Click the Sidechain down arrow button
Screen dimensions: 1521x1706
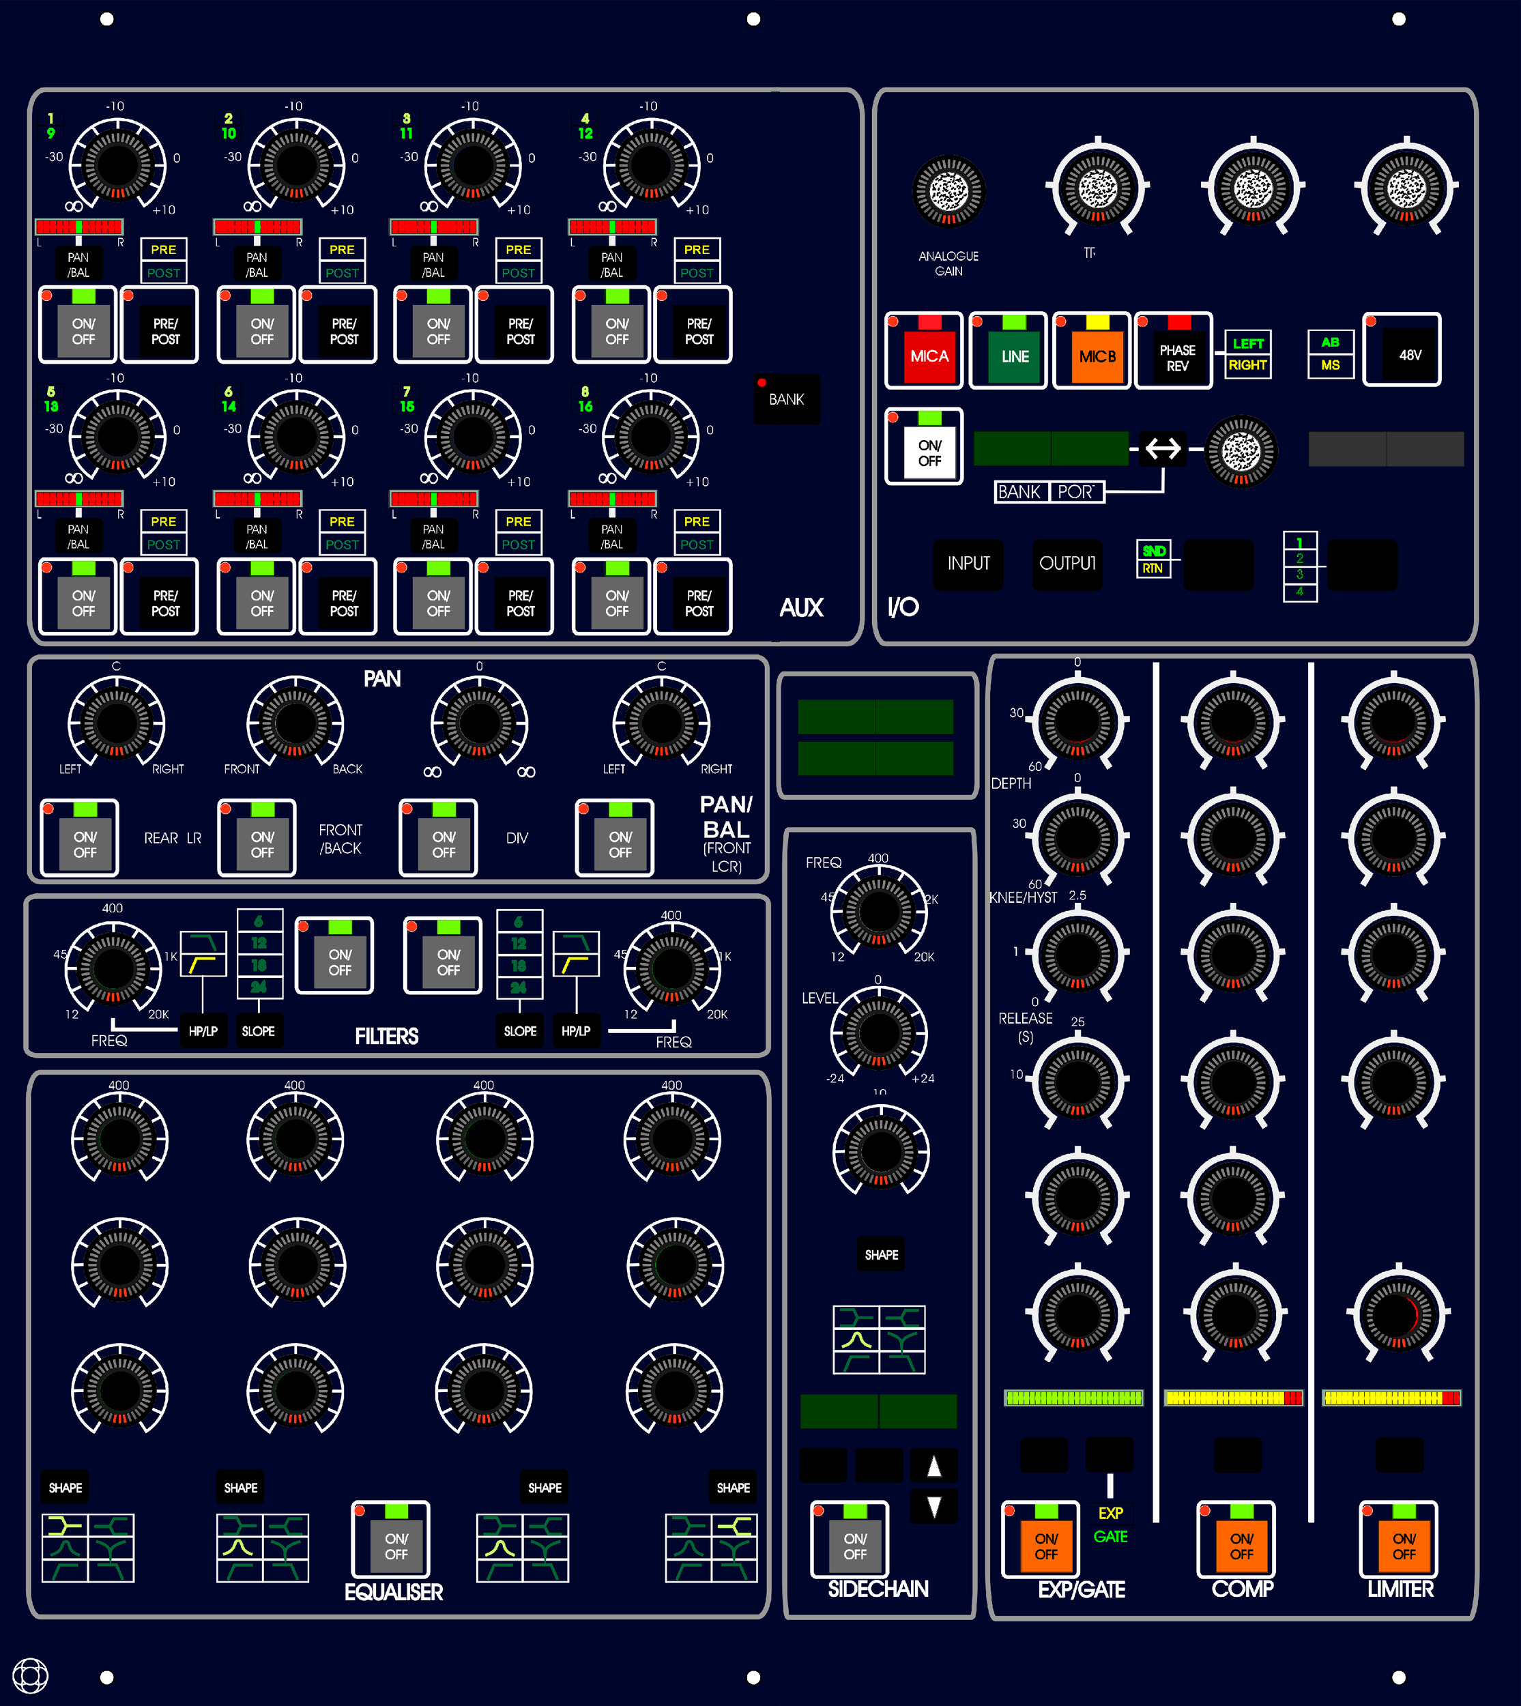934,1506
